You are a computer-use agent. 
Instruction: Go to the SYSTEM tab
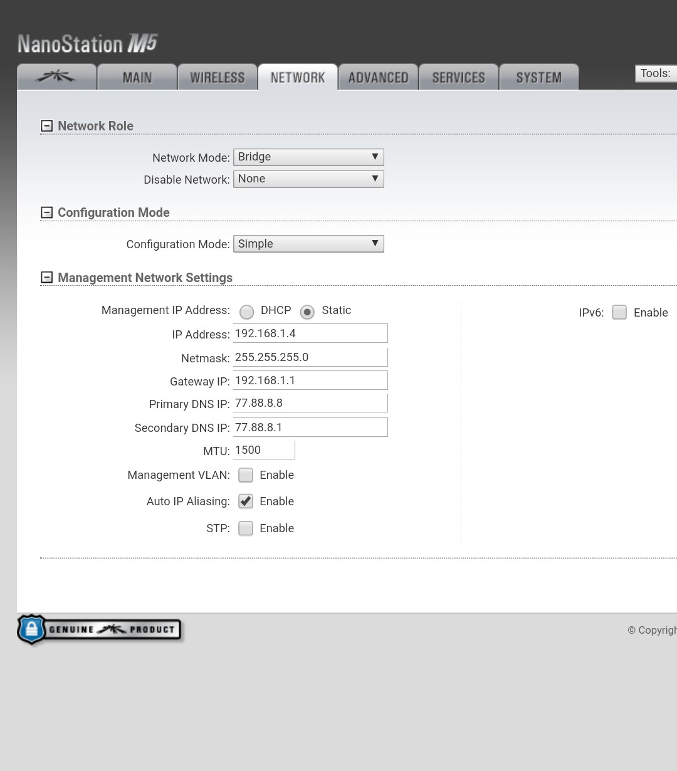coord(538,77)
